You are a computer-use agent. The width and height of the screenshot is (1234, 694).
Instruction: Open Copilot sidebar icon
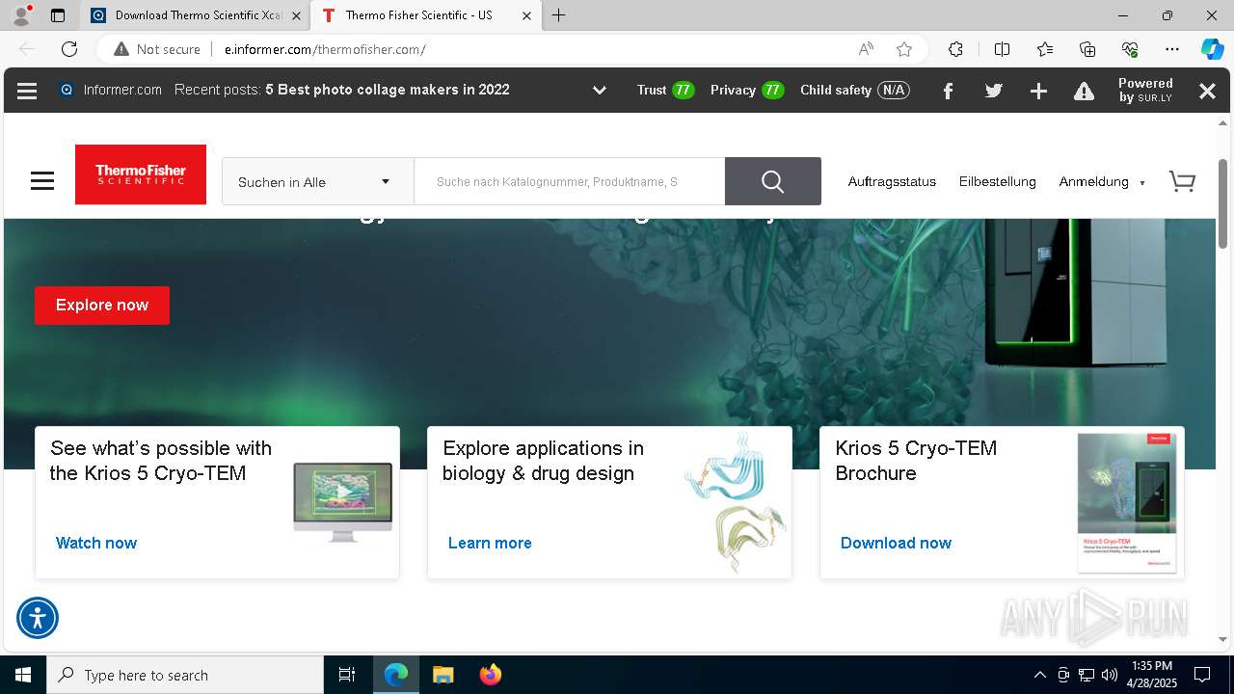[1213, 49]
